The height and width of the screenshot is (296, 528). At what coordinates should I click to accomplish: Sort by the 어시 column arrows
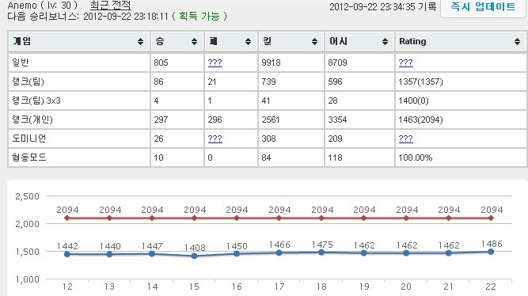(385, 41)
